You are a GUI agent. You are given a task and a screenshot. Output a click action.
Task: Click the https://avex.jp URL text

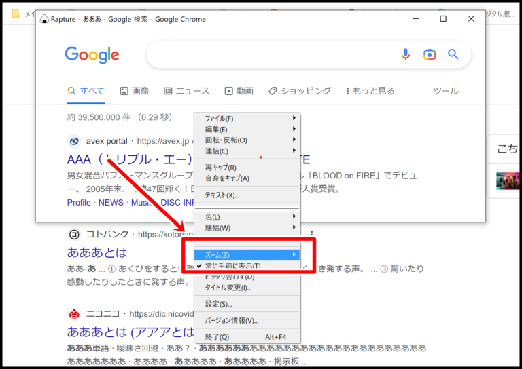click(x=163, y=142)
